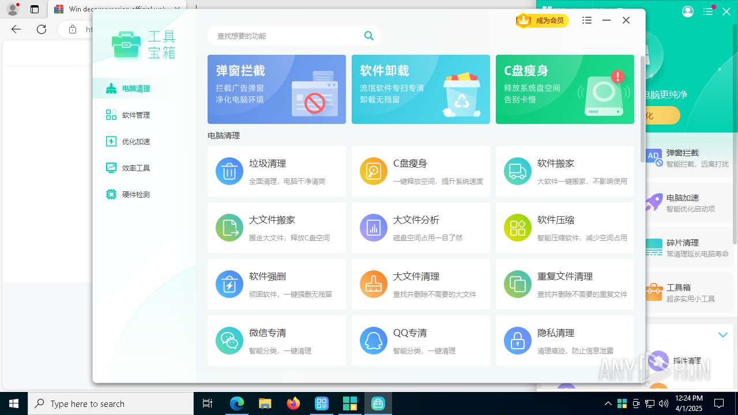The image size is (738, 415).
Task: Click the 电脑清理 broom sidebar icon
Action: [111, 88]
